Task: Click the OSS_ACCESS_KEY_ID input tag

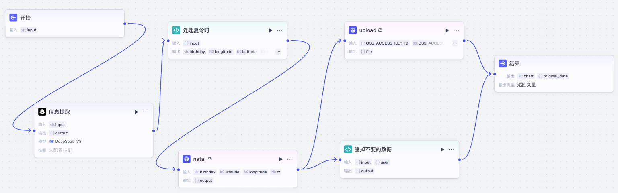Action: click(x=384, y=43)
